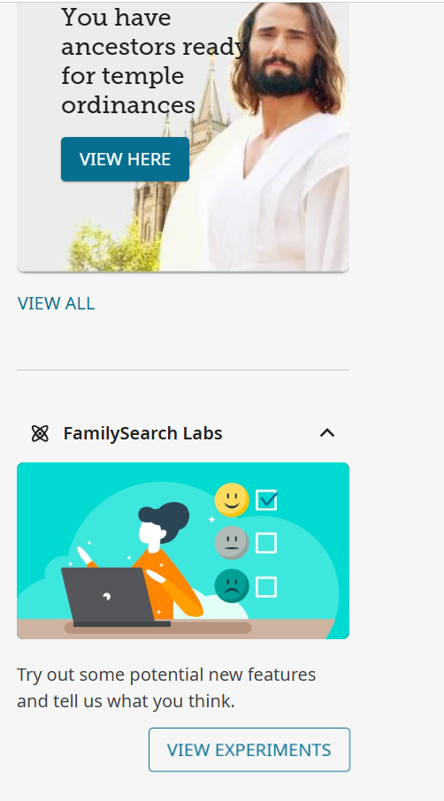444x801 pixels.
Task: Click the teal frowning face icon
Action: tap(232, 585)
